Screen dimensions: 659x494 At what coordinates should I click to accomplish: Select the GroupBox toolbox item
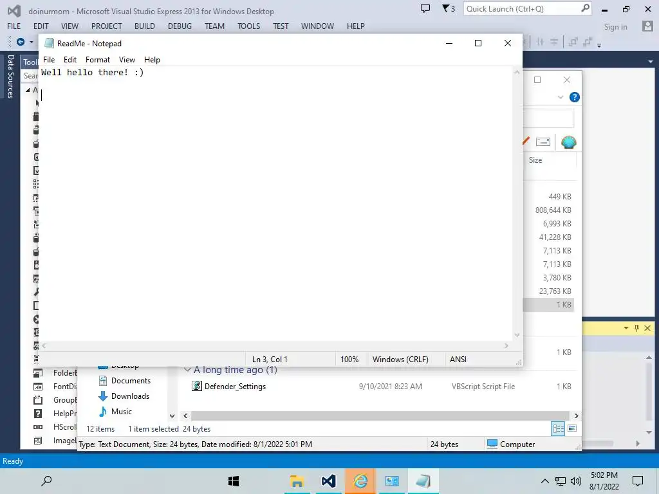coord(55,400)
